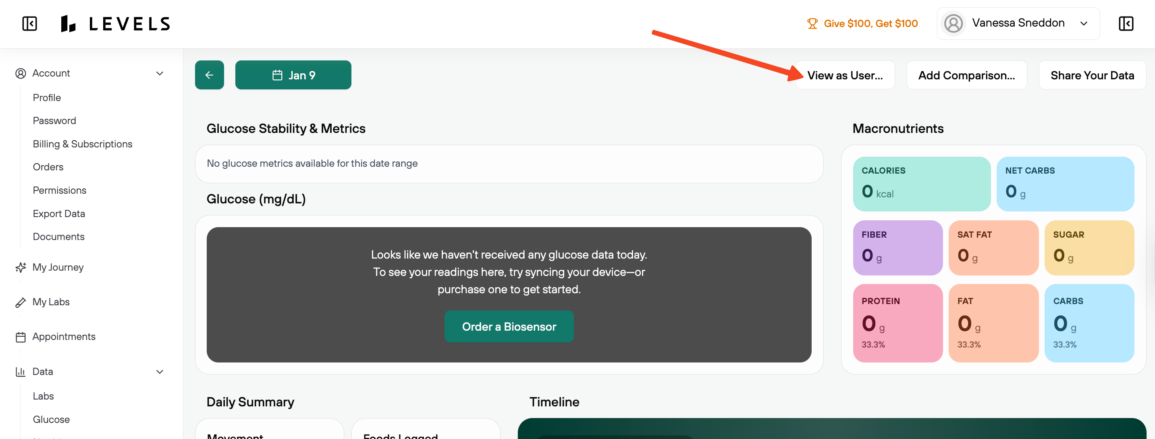The height and width of the screenshot is (439, 1155).
Task: Click View as User button
Action: tap(845, 75)
